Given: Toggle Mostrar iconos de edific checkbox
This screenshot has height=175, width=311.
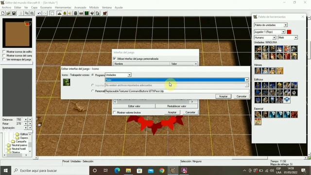Looking at the screenshot, I should 4,52.
